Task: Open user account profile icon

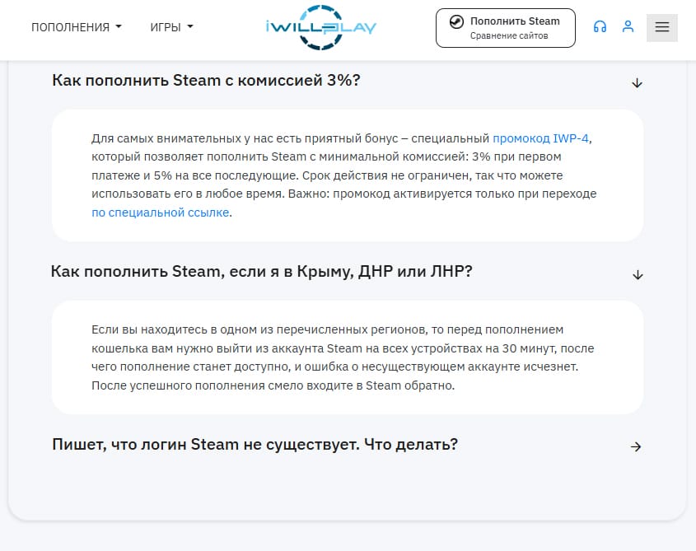Action: 628,26
